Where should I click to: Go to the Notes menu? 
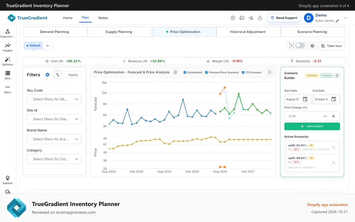tap(103, 18)
